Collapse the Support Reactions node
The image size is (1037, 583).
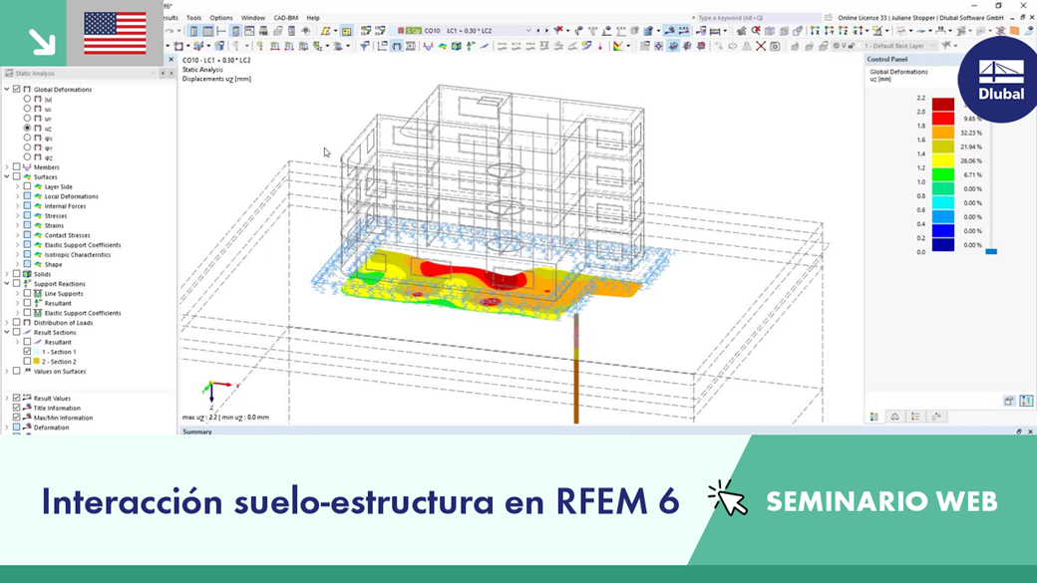click(7, 284)
